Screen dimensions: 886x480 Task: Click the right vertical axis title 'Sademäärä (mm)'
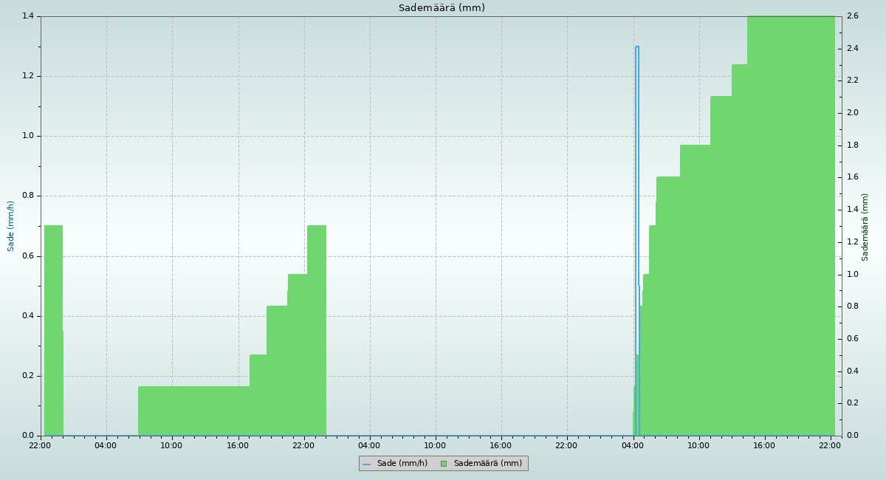click(865, 227)
